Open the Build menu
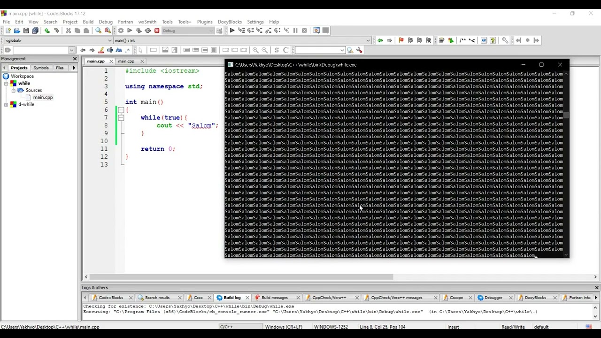Screen dimensions: 601x338 [x=88, y=22]
